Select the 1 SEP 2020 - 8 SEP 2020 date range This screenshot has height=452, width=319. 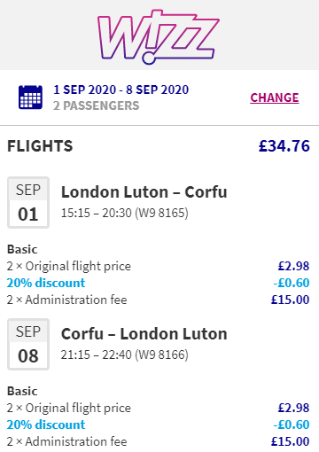pos(121,90)
